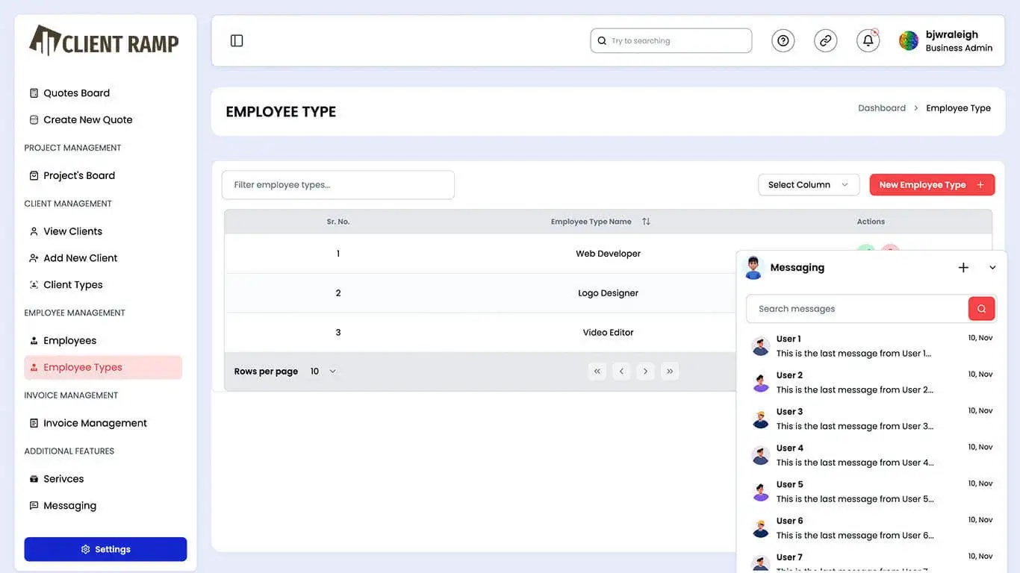This screenshot has width=1020, height=573.
Task: Change the Rows per page dropdown
Action: click(x=323, y=372)
